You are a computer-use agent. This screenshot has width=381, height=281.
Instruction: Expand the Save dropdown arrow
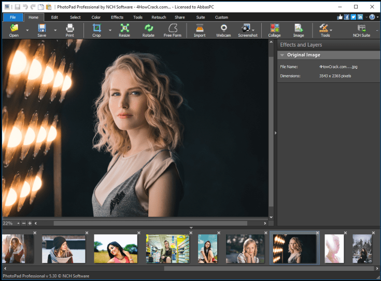[55, 30]
